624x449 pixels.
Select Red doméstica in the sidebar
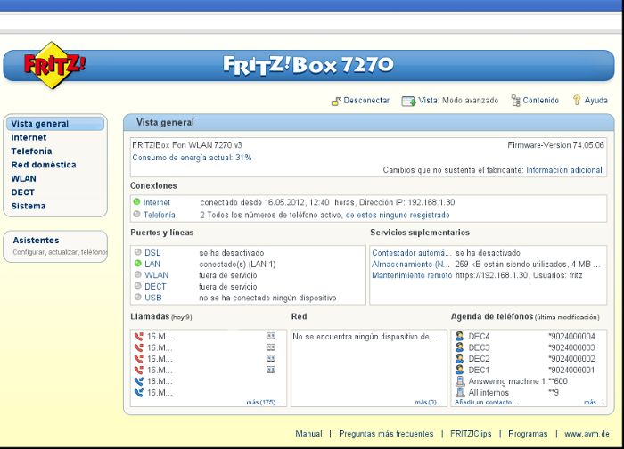(x=43, y=165)
